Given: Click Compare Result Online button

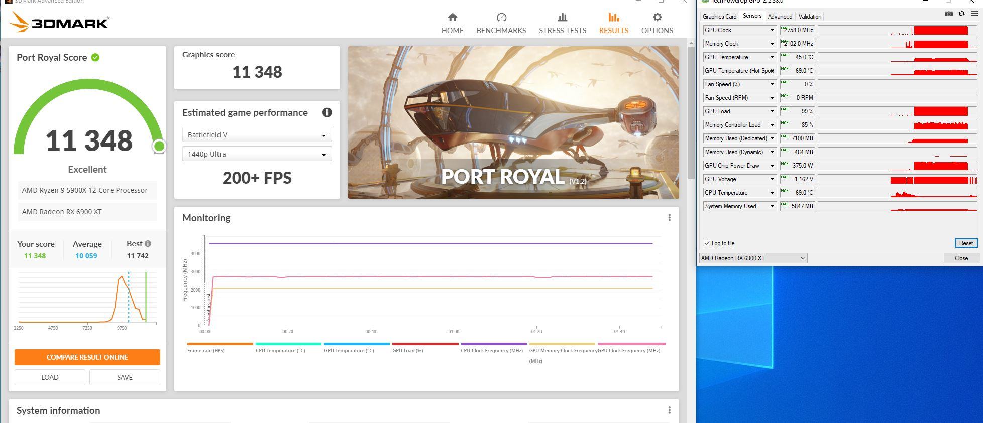Looking at the screenshot, I should 87,357.
